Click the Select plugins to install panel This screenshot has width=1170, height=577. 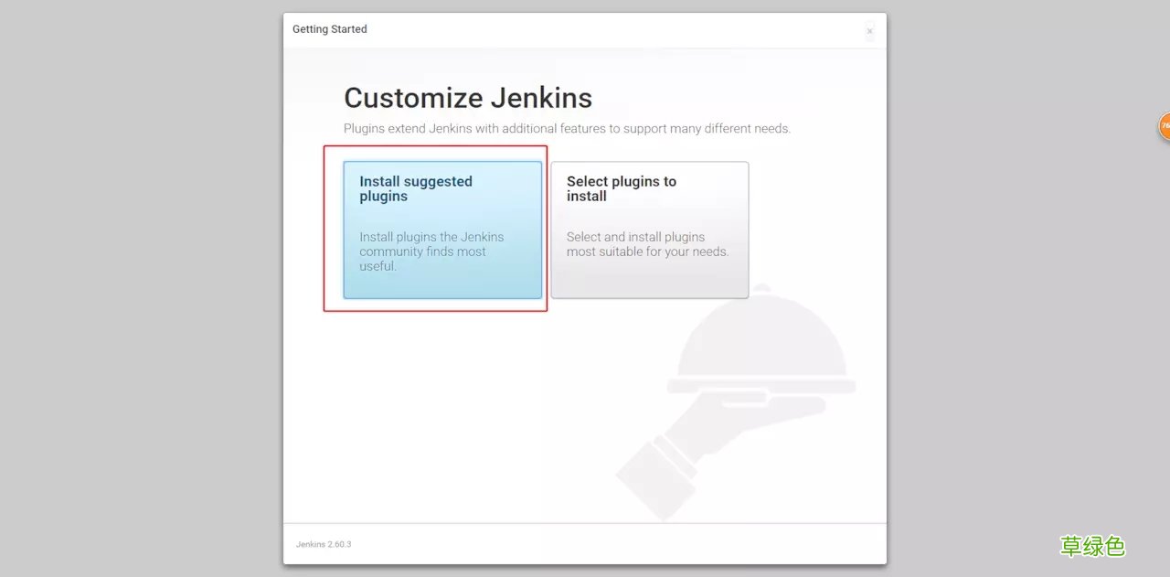[649, 229]
